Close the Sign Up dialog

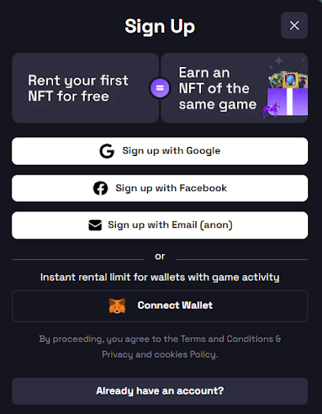294,25
